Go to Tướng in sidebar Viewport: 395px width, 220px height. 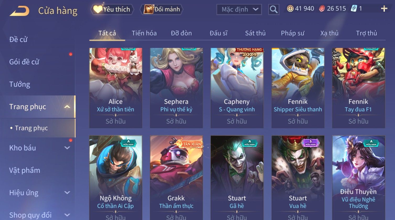pyautogui.click(x=20, y=84)
